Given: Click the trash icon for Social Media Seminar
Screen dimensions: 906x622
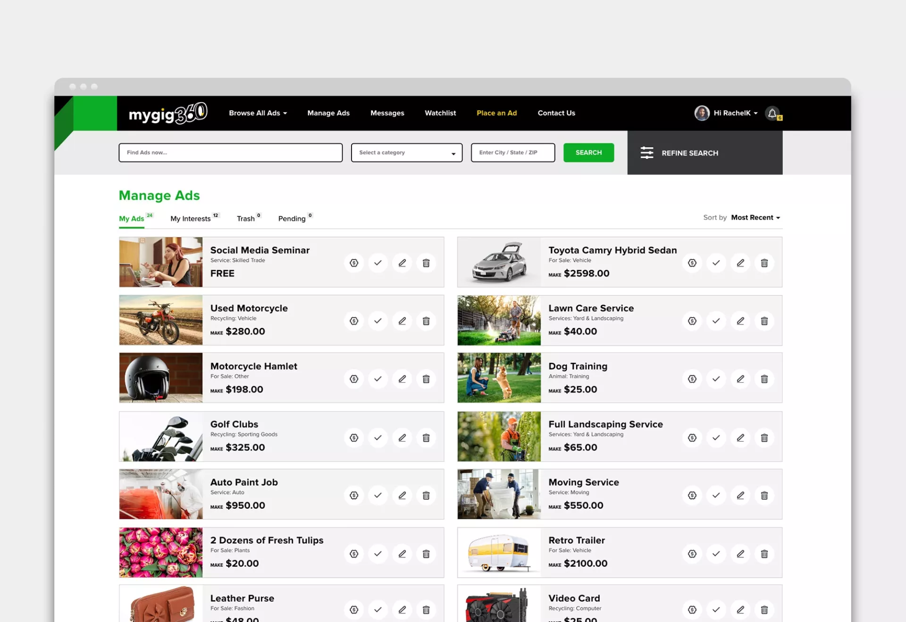Looking at the screenshot, I should point(426,263).
